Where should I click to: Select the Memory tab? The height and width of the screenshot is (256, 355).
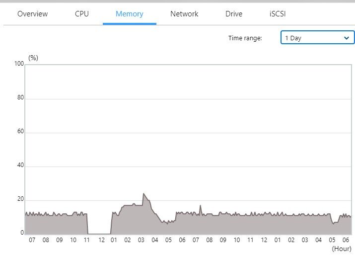coord(129,14)
